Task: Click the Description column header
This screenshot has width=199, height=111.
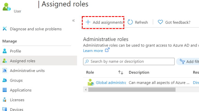Action: click(139, 72)
